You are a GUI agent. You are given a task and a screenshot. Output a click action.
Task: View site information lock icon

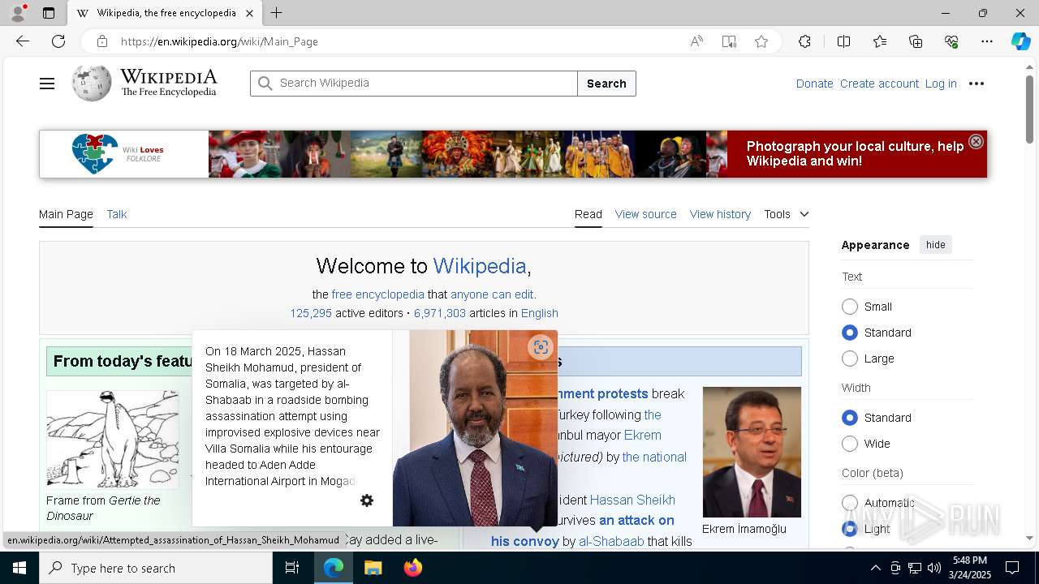coord(101,41)
